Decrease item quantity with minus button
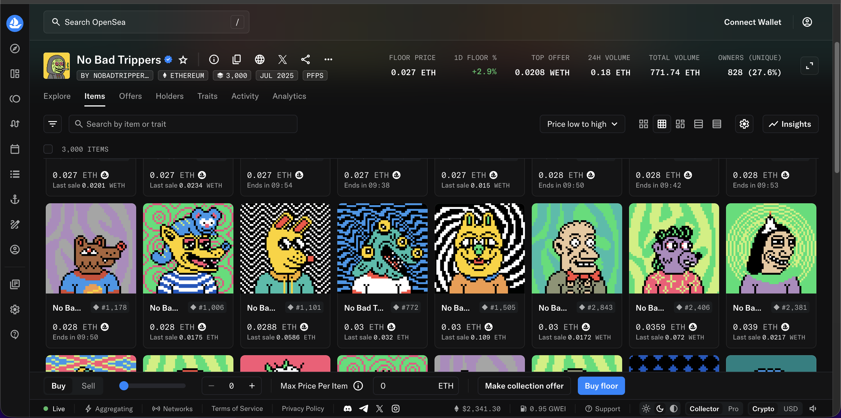 211,386
